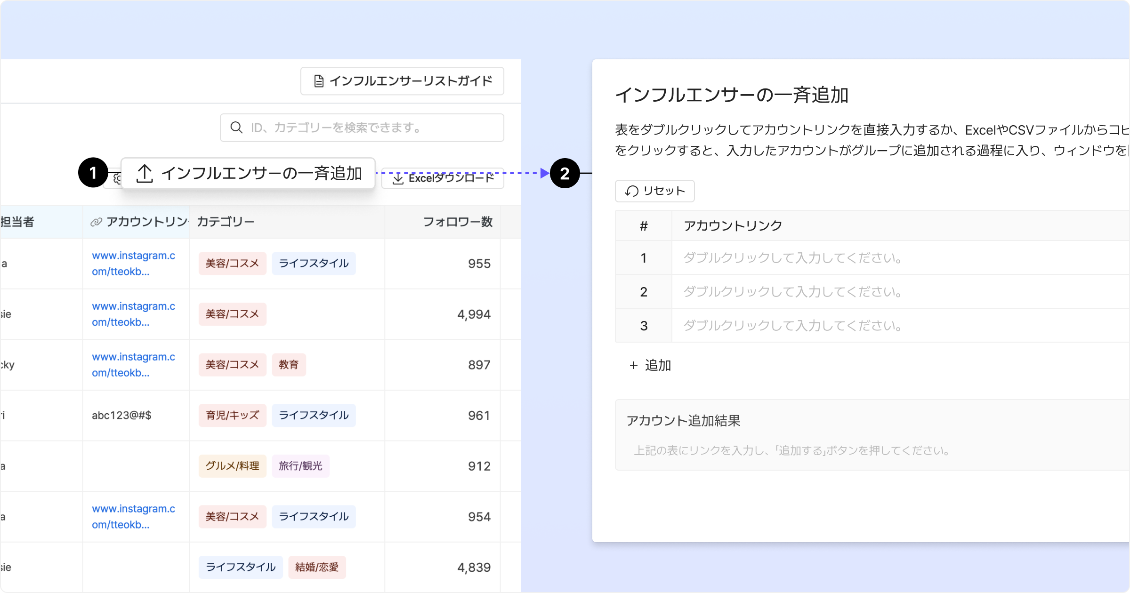Image resolution: width=1130 pixels, height=593 pixels.
Task: Click the upload icon on bulk add button
Action: (145, 174)
